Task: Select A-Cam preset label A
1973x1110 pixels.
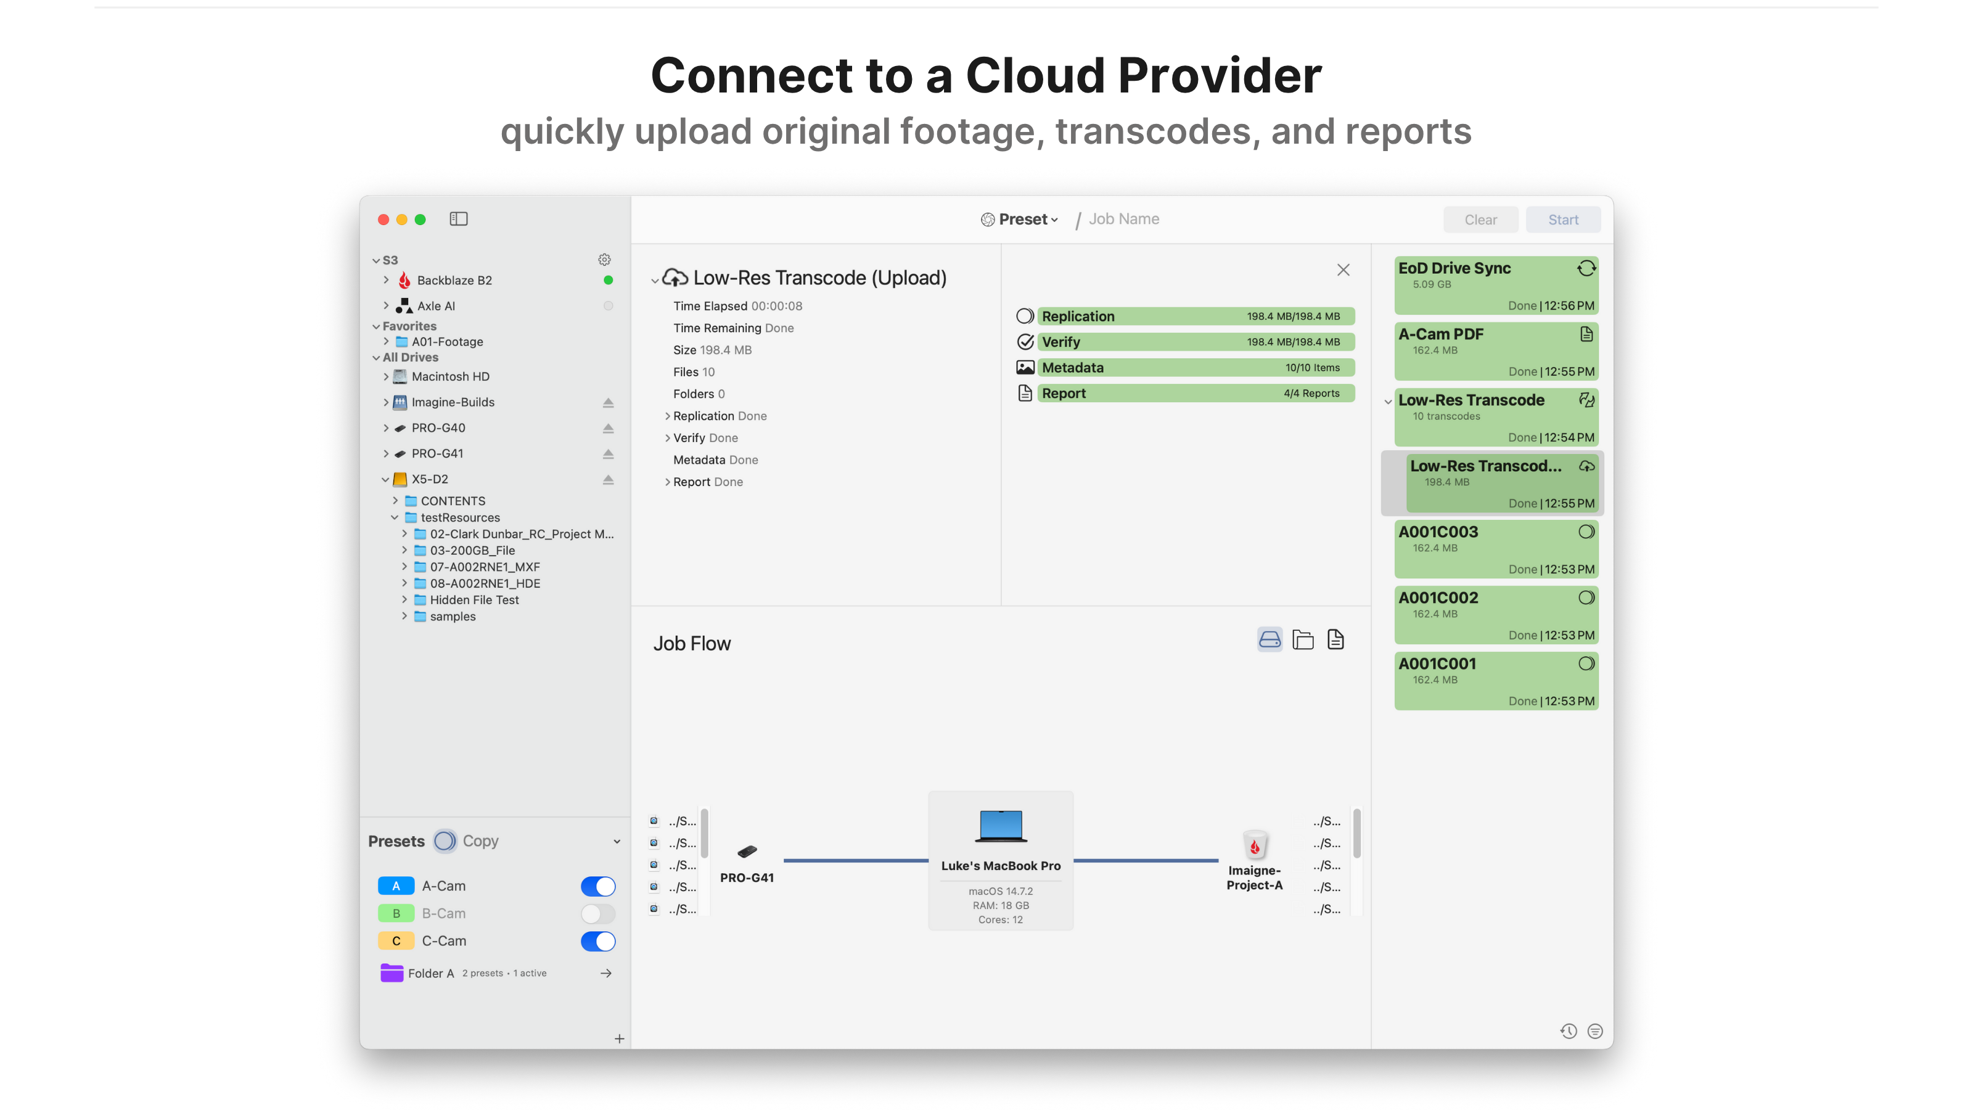Action: [x=396, y=886]
